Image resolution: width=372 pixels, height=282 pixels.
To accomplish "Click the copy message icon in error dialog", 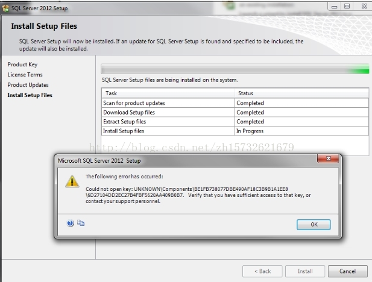I will 81,223.
